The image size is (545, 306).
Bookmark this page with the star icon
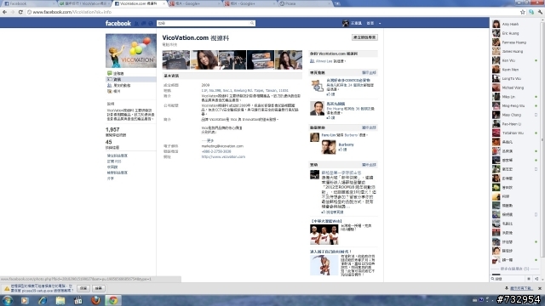click(x=522, y=12)
